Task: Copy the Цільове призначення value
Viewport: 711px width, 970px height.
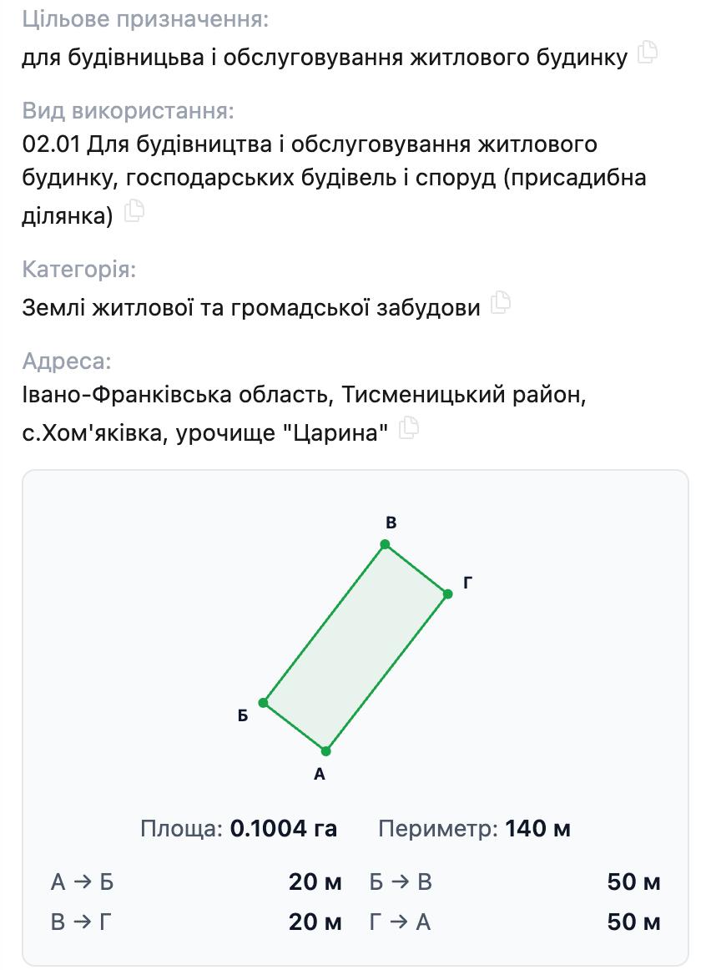Action: coord(648,53)
